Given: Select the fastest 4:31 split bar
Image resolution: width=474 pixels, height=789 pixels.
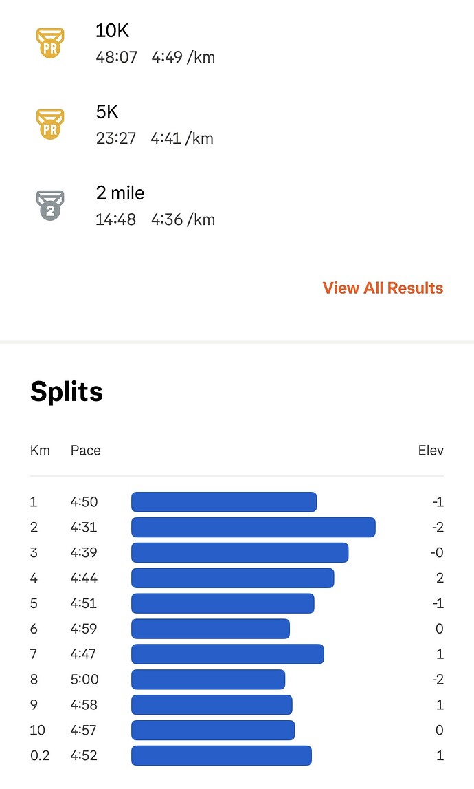Looking at the screenshot, I should point(253,528).
